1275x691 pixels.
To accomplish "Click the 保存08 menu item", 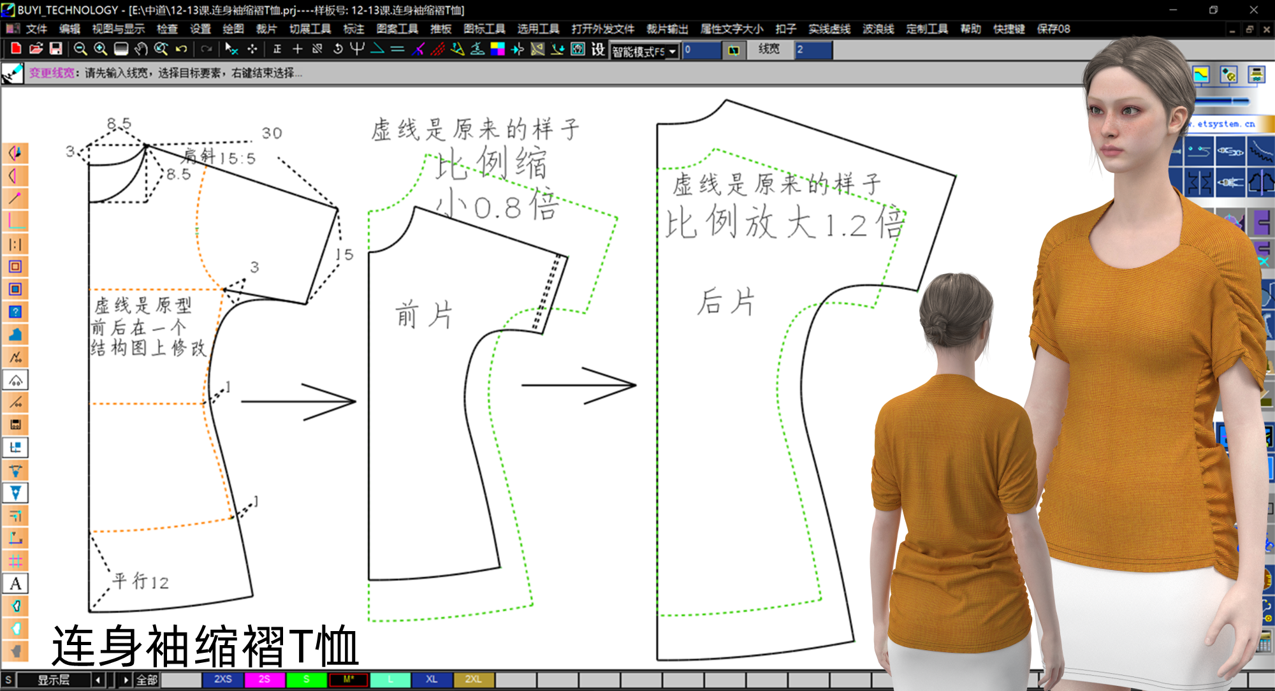I will 1054,29.
